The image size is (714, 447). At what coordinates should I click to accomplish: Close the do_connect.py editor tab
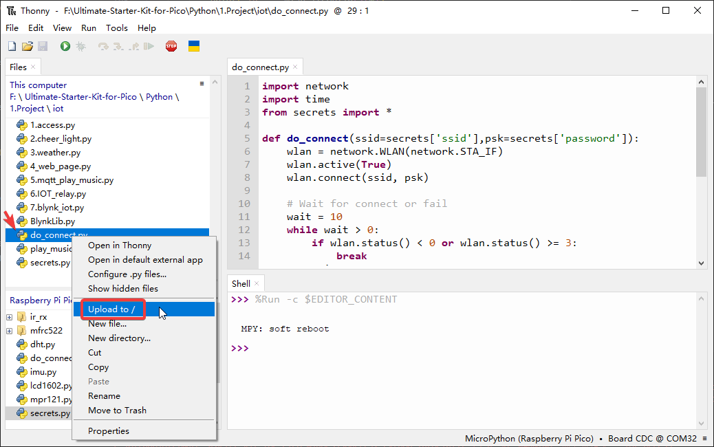click(295, 67)
